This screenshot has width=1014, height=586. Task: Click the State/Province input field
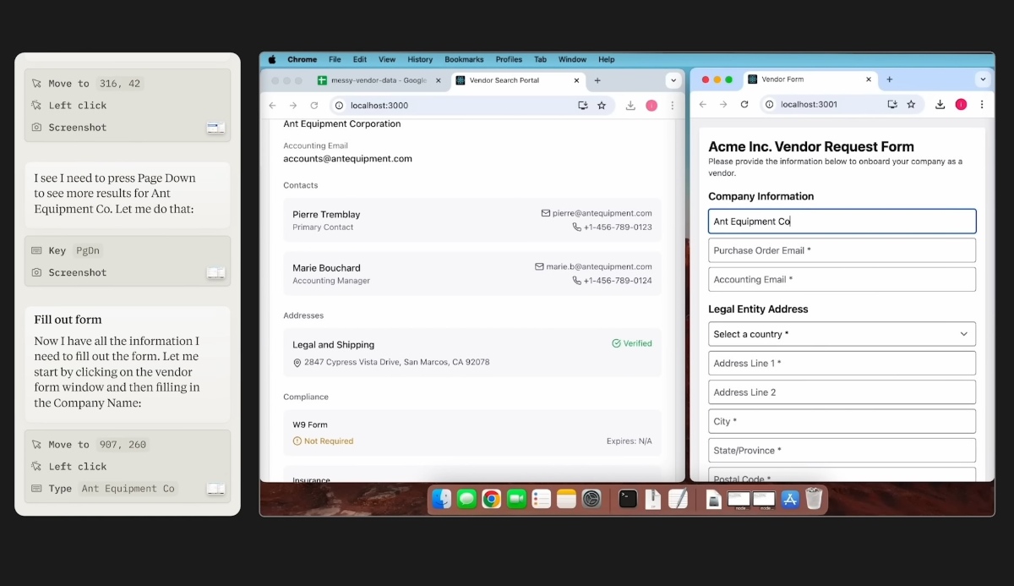(x=842, y=450)
